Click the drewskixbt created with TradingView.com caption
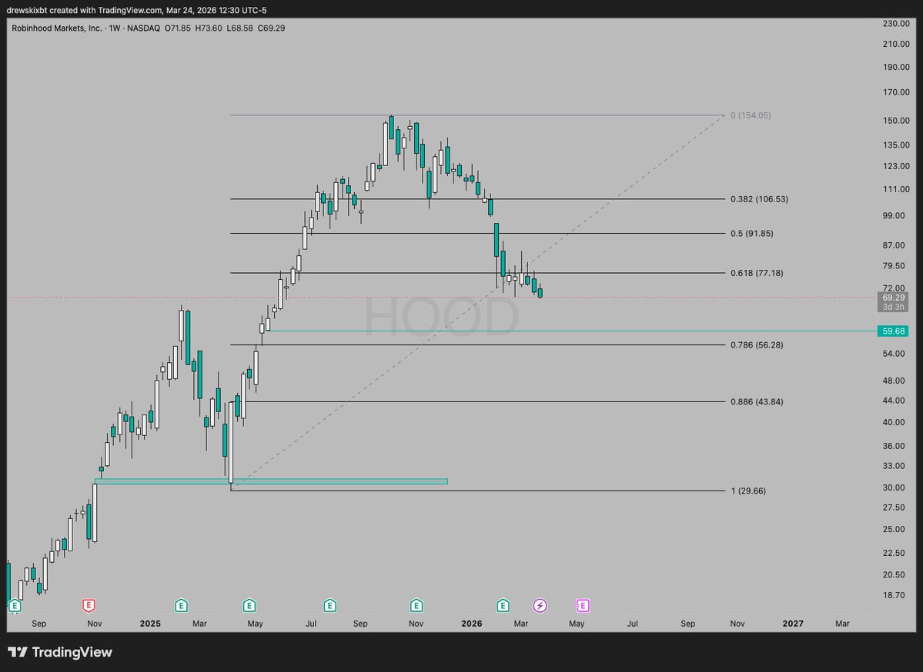 (x=136, y=10)
